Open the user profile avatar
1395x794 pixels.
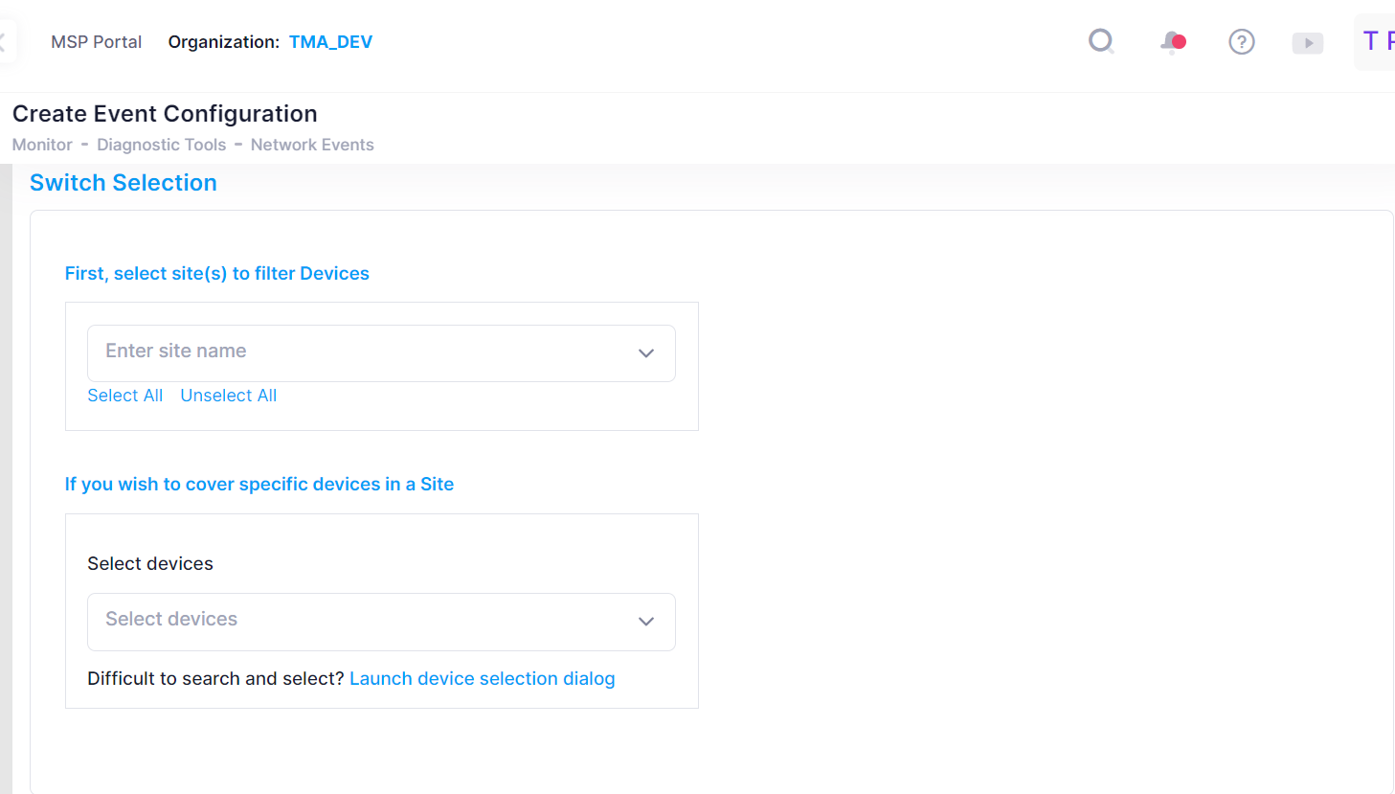tap(1377, 41)
